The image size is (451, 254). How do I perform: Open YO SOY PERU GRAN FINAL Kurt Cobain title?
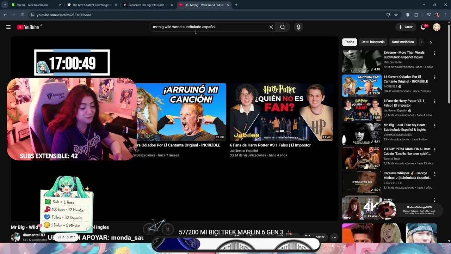407,151
